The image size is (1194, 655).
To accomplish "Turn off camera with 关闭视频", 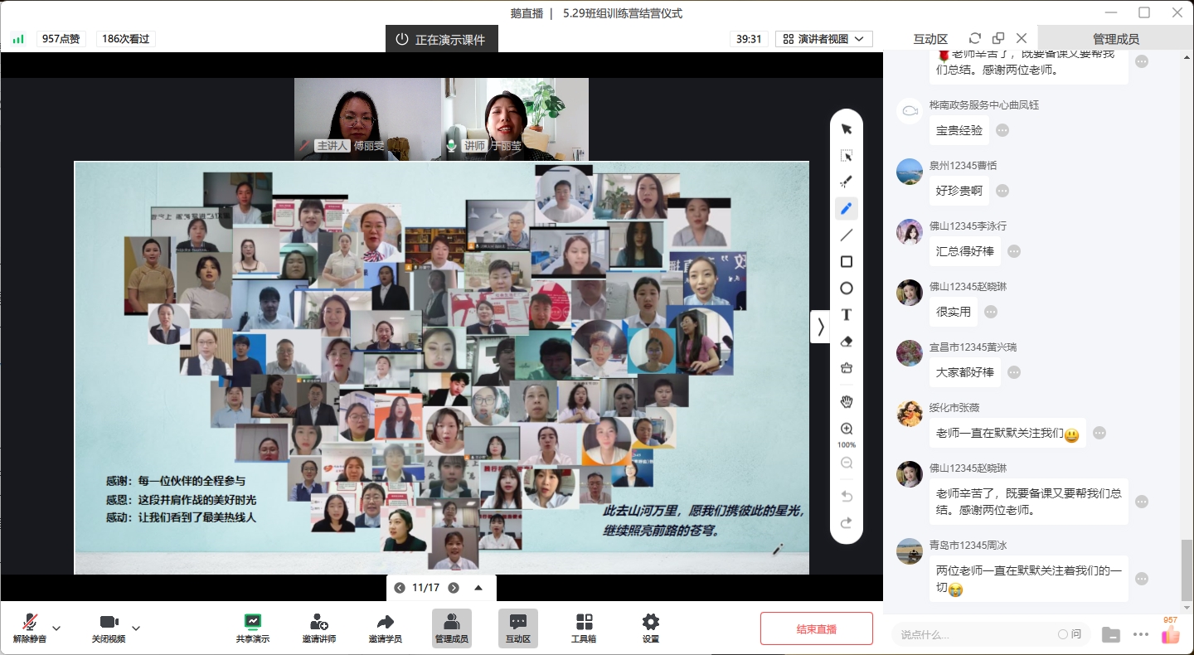I will click(x=109, y=628).
